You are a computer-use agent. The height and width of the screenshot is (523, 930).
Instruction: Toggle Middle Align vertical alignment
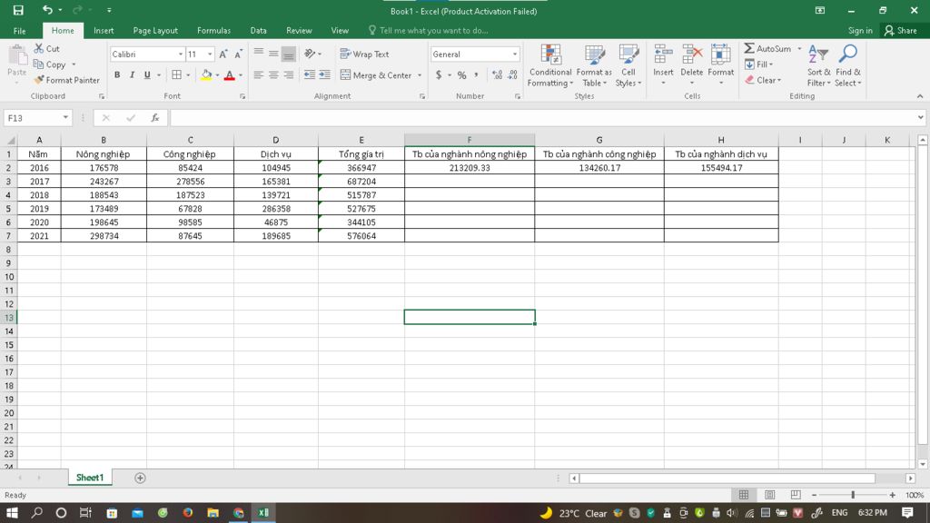pyautogui.click(x=273, y=54)
